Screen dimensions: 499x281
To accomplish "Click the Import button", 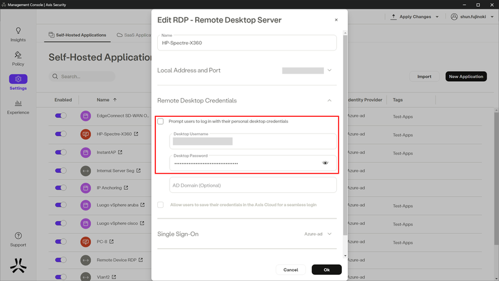I will point(424,76).
